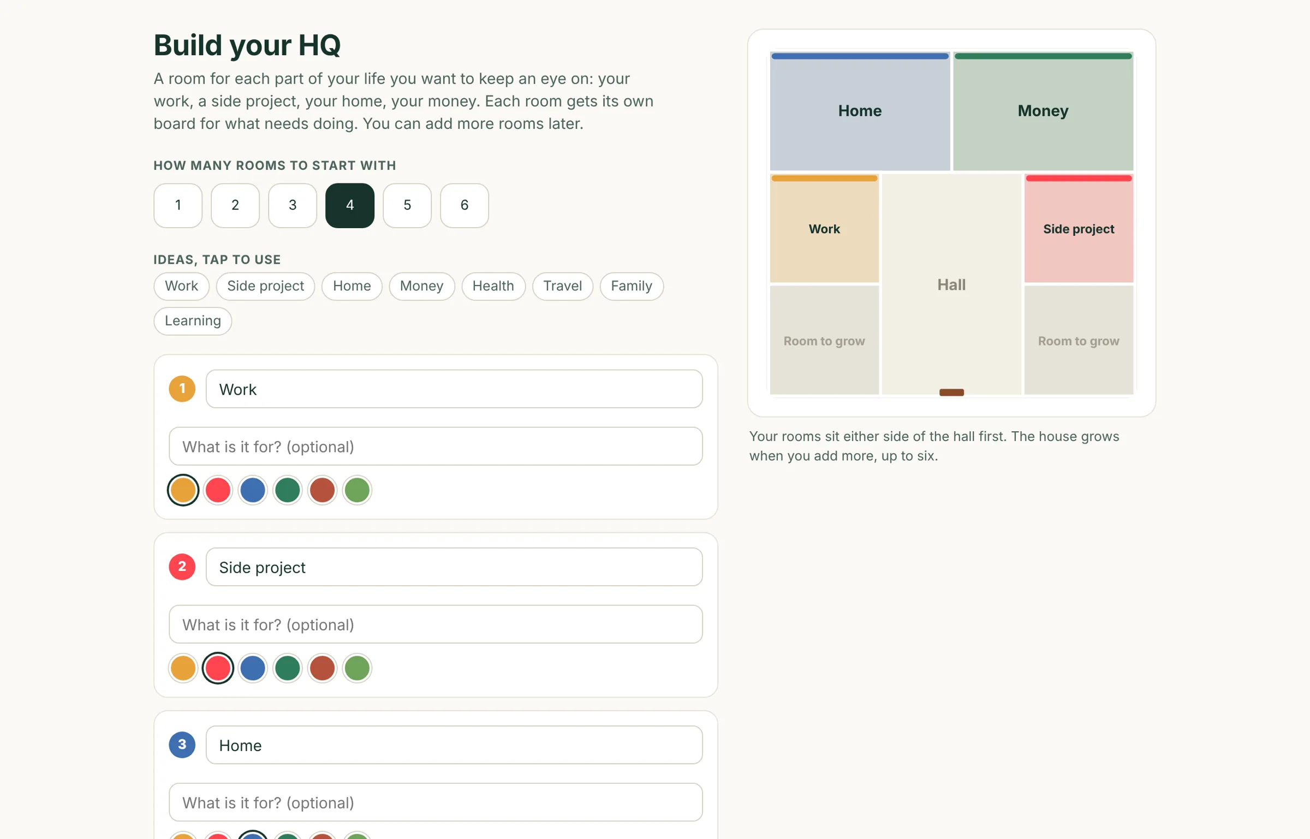The width and height of the screenshot is (1310, 839).
Task: Tap the Travel idea chip
Action: (563, 286)
